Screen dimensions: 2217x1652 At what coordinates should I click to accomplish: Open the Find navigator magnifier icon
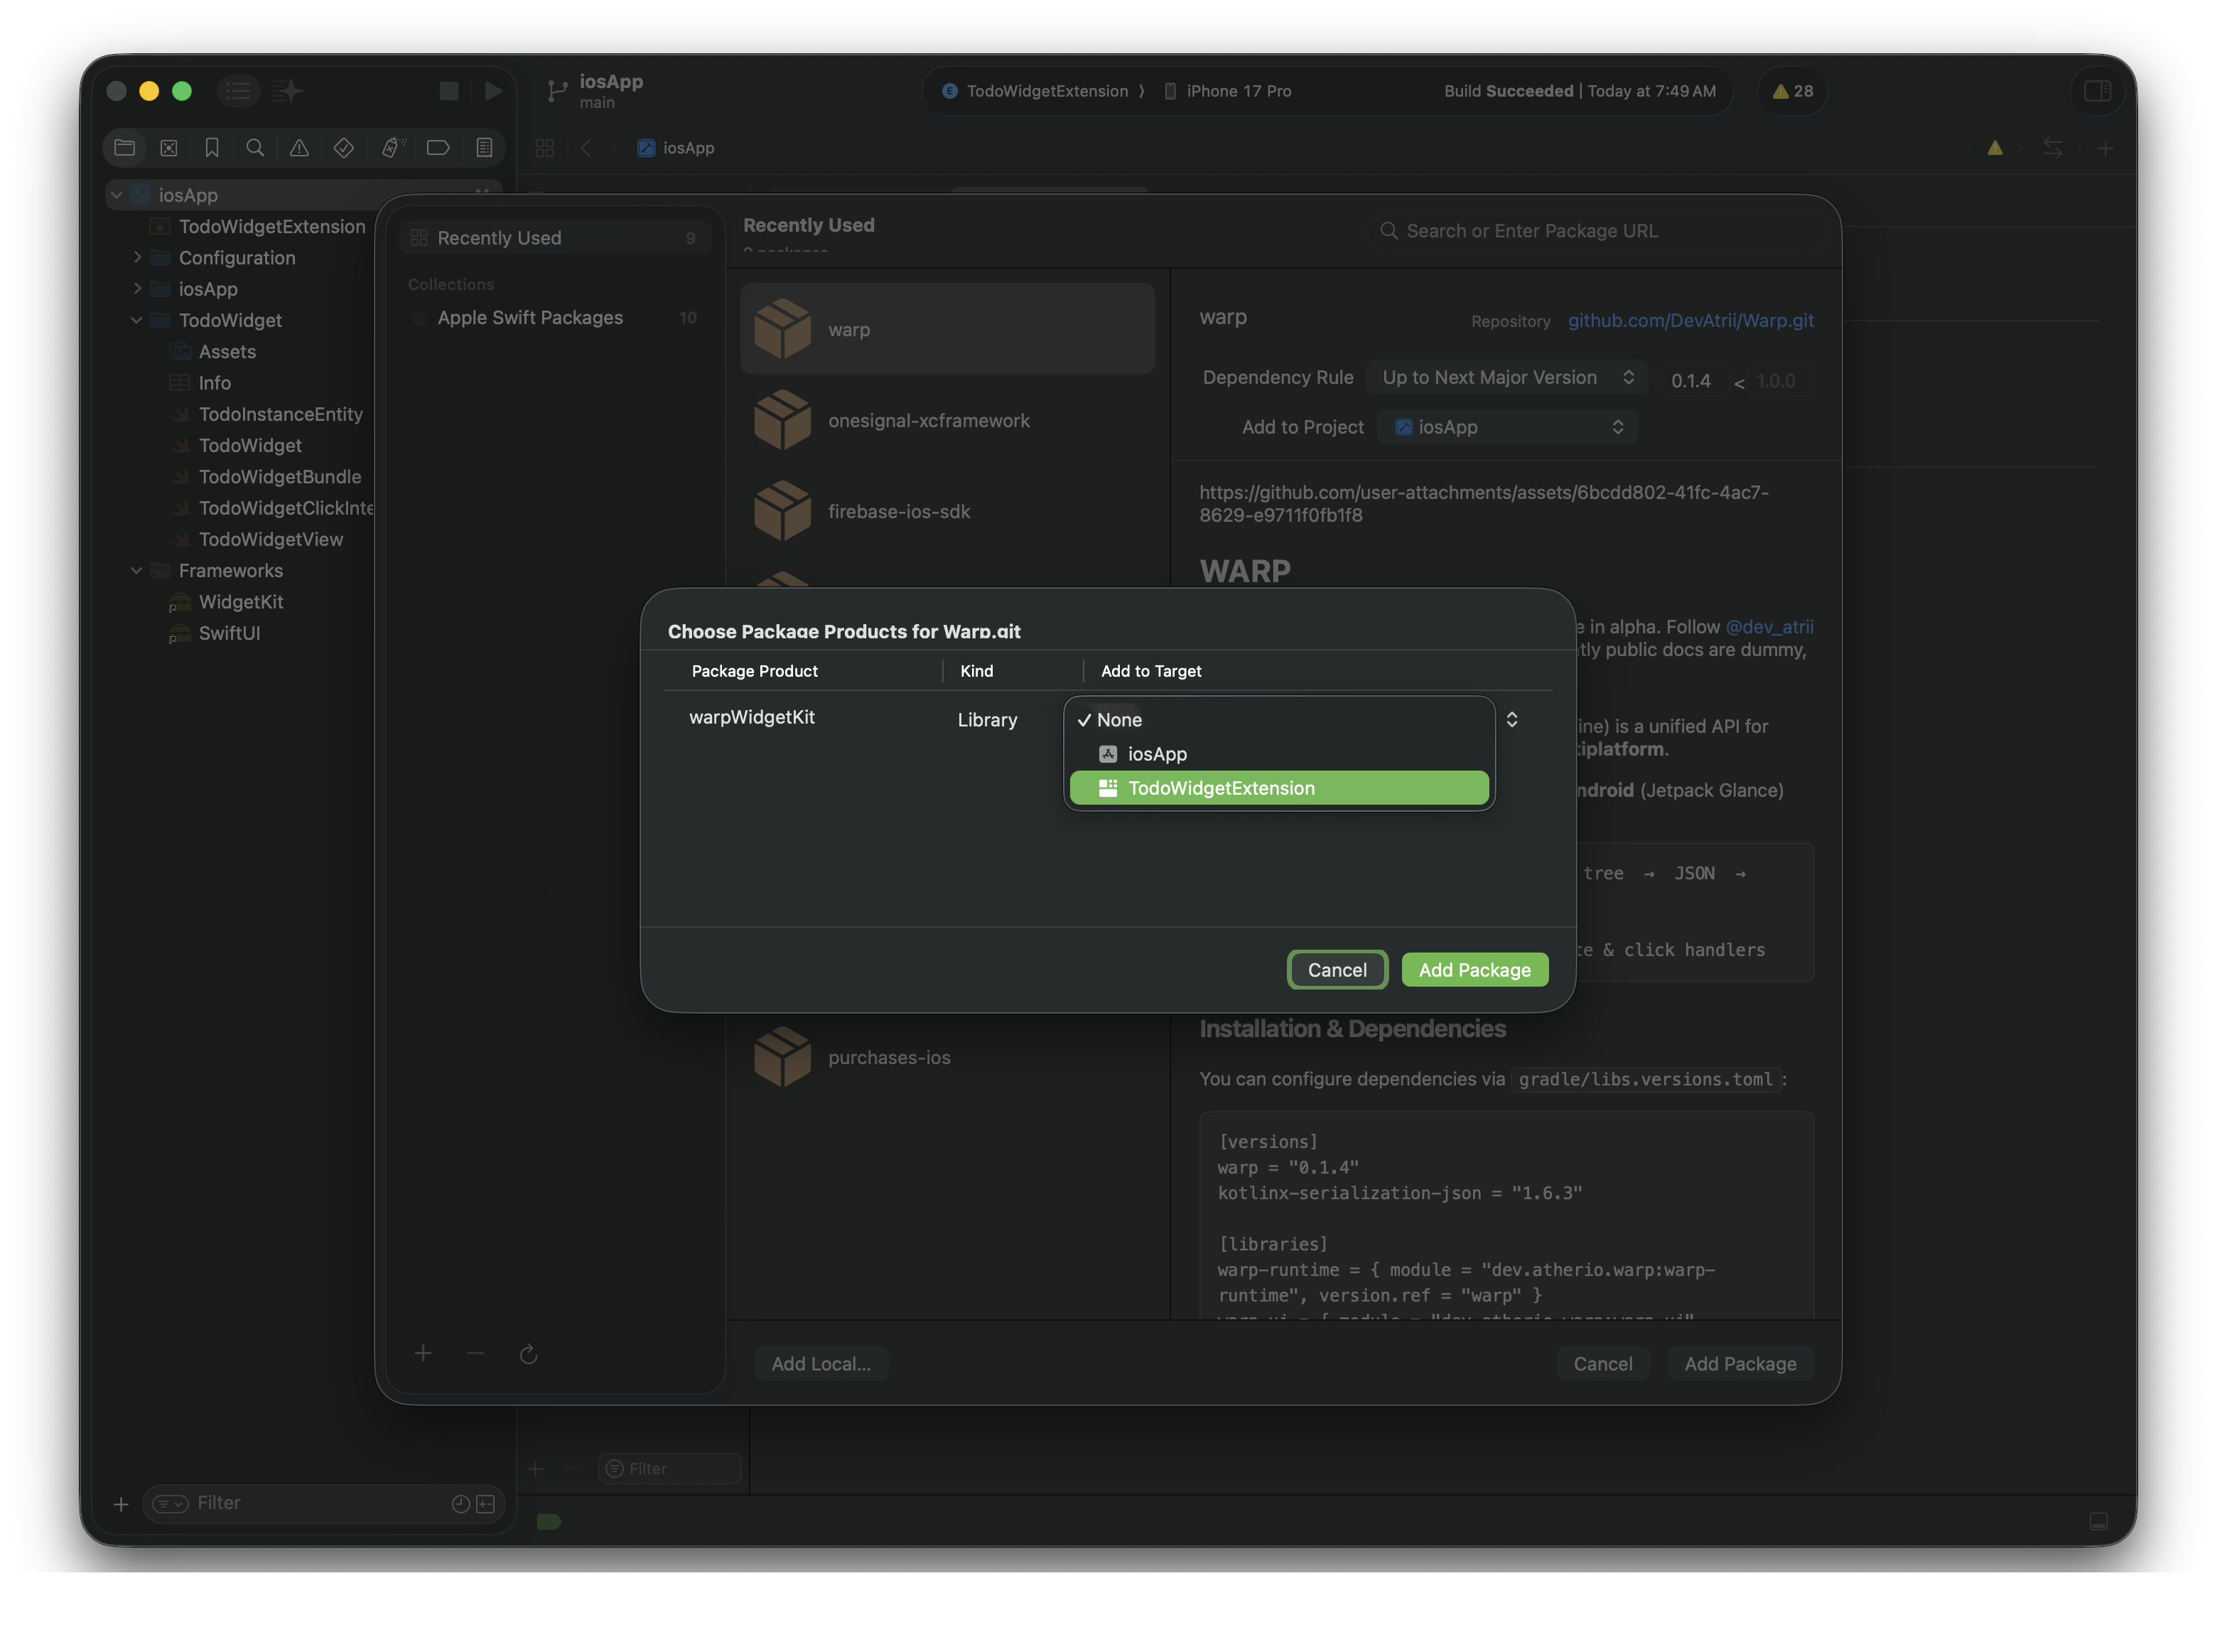(x=255, y=148)
